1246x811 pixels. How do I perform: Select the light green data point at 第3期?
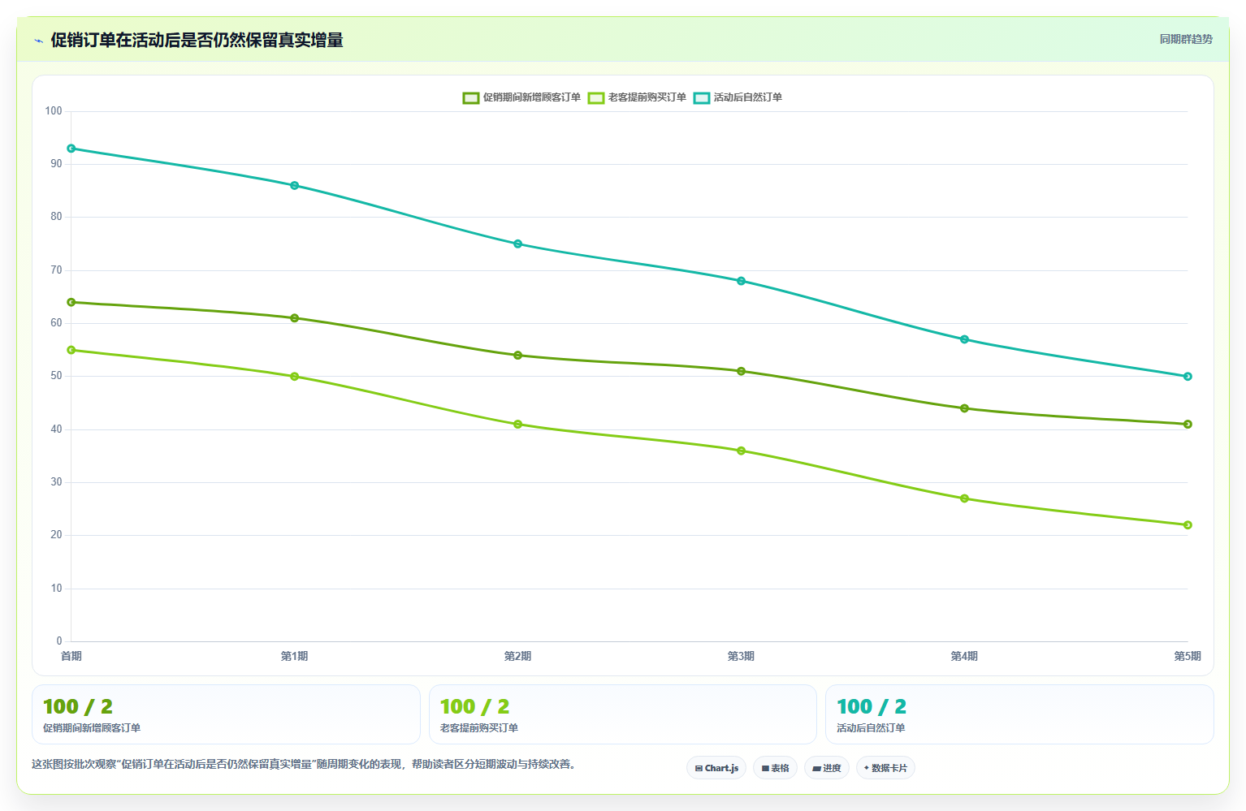point(742,451)
